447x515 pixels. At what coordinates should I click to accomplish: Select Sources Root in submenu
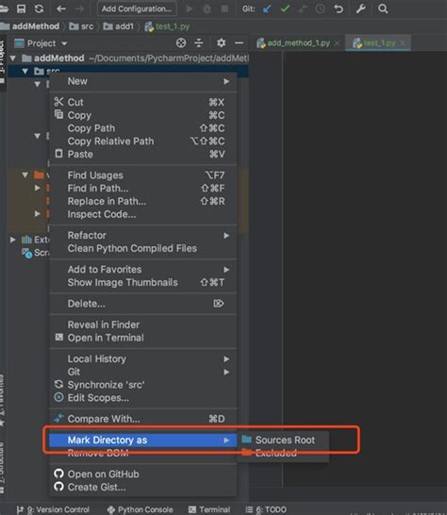pos(285,440)
